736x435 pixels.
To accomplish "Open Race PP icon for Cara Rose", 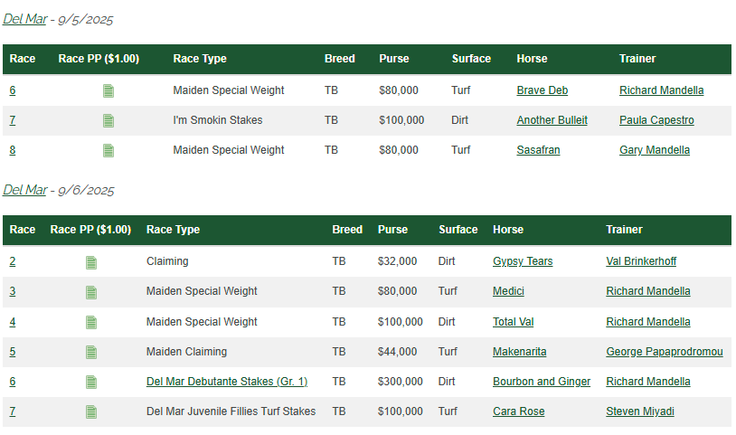I will coord(91,411).
